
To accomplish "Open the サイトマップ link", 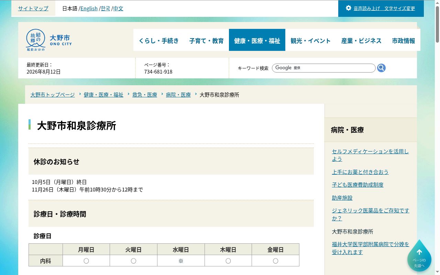I will [33, 8].
